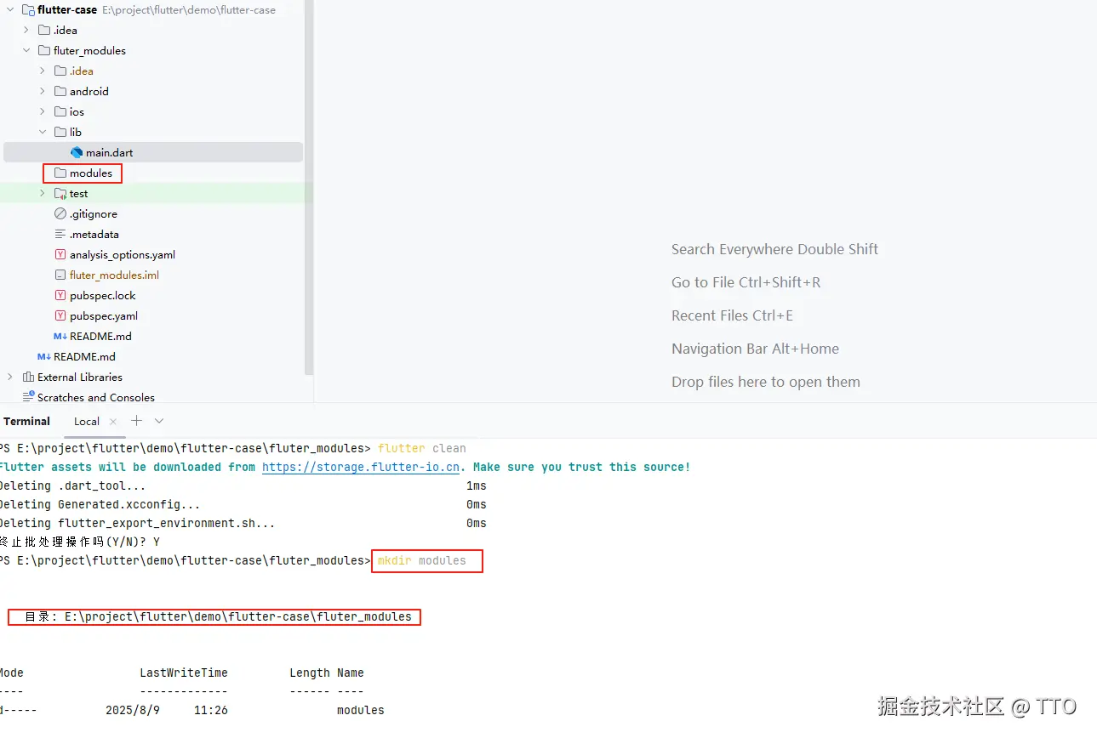Image resolution: width=1097 pixels, height=738 pixels.
Task: Click the ios folder icon
Action: click(x=60, y=112)
